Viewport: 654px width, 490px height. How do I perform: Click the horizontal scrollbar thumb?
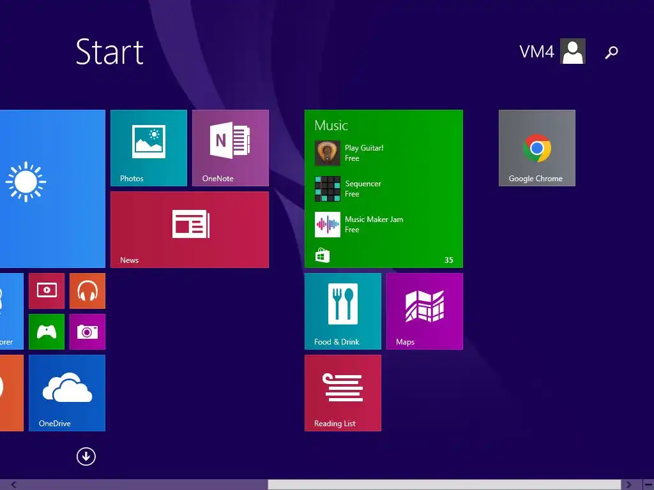pos(445,485)
